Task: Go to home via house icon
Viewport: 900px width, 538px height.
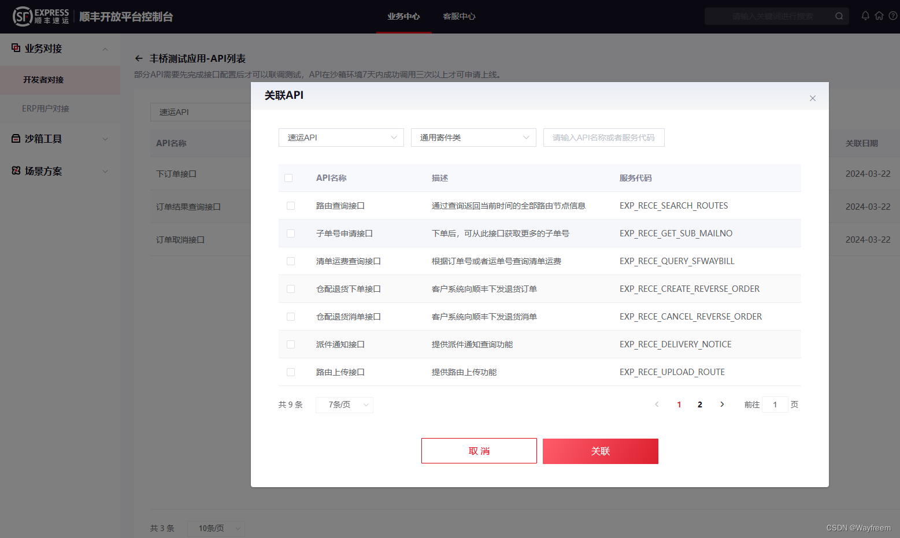Action: click(879, 16)
